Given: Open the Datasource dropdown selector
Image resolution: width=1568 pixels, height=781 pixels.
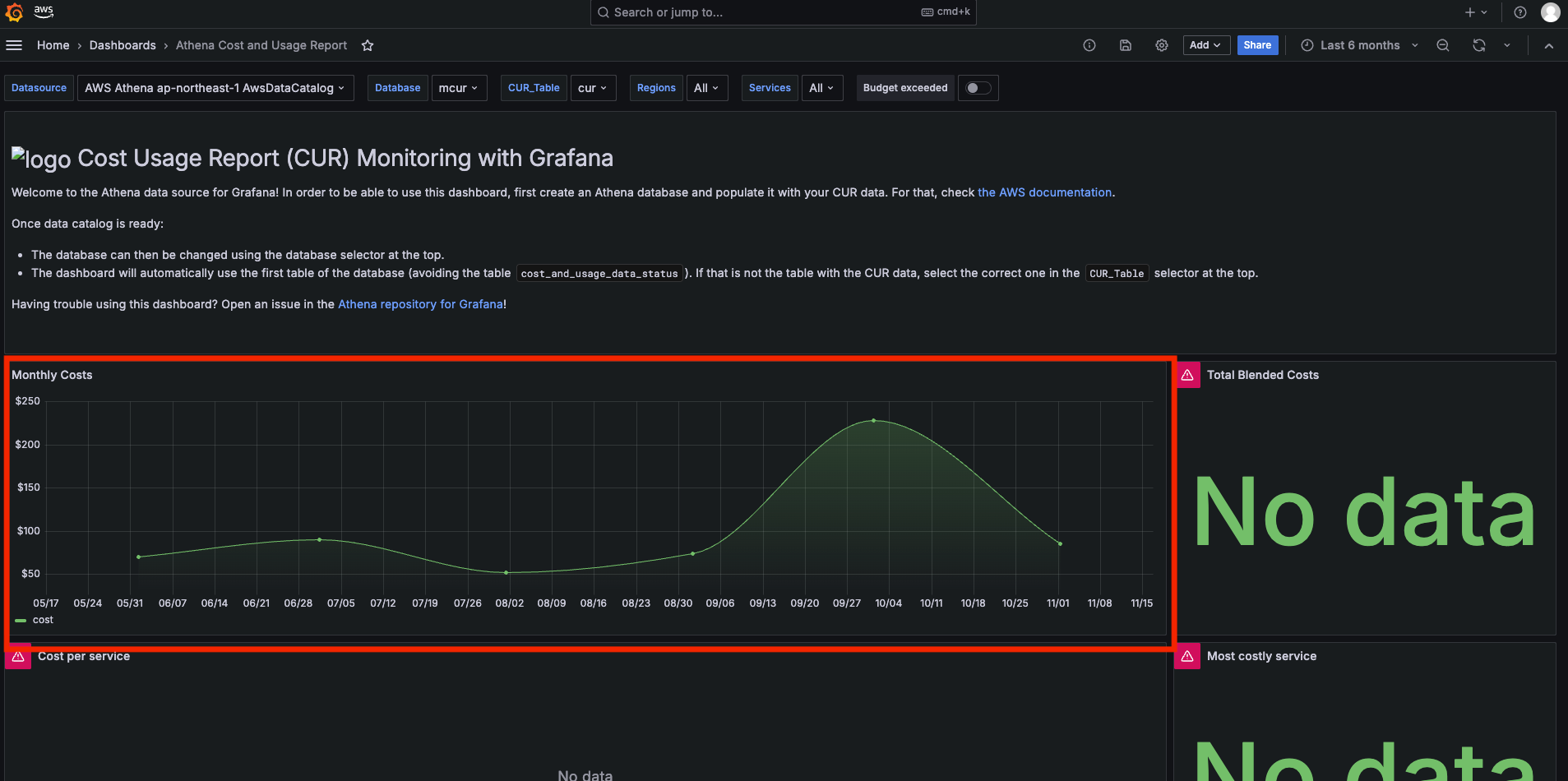Looking at the screenshot, I should click(215, 88).
